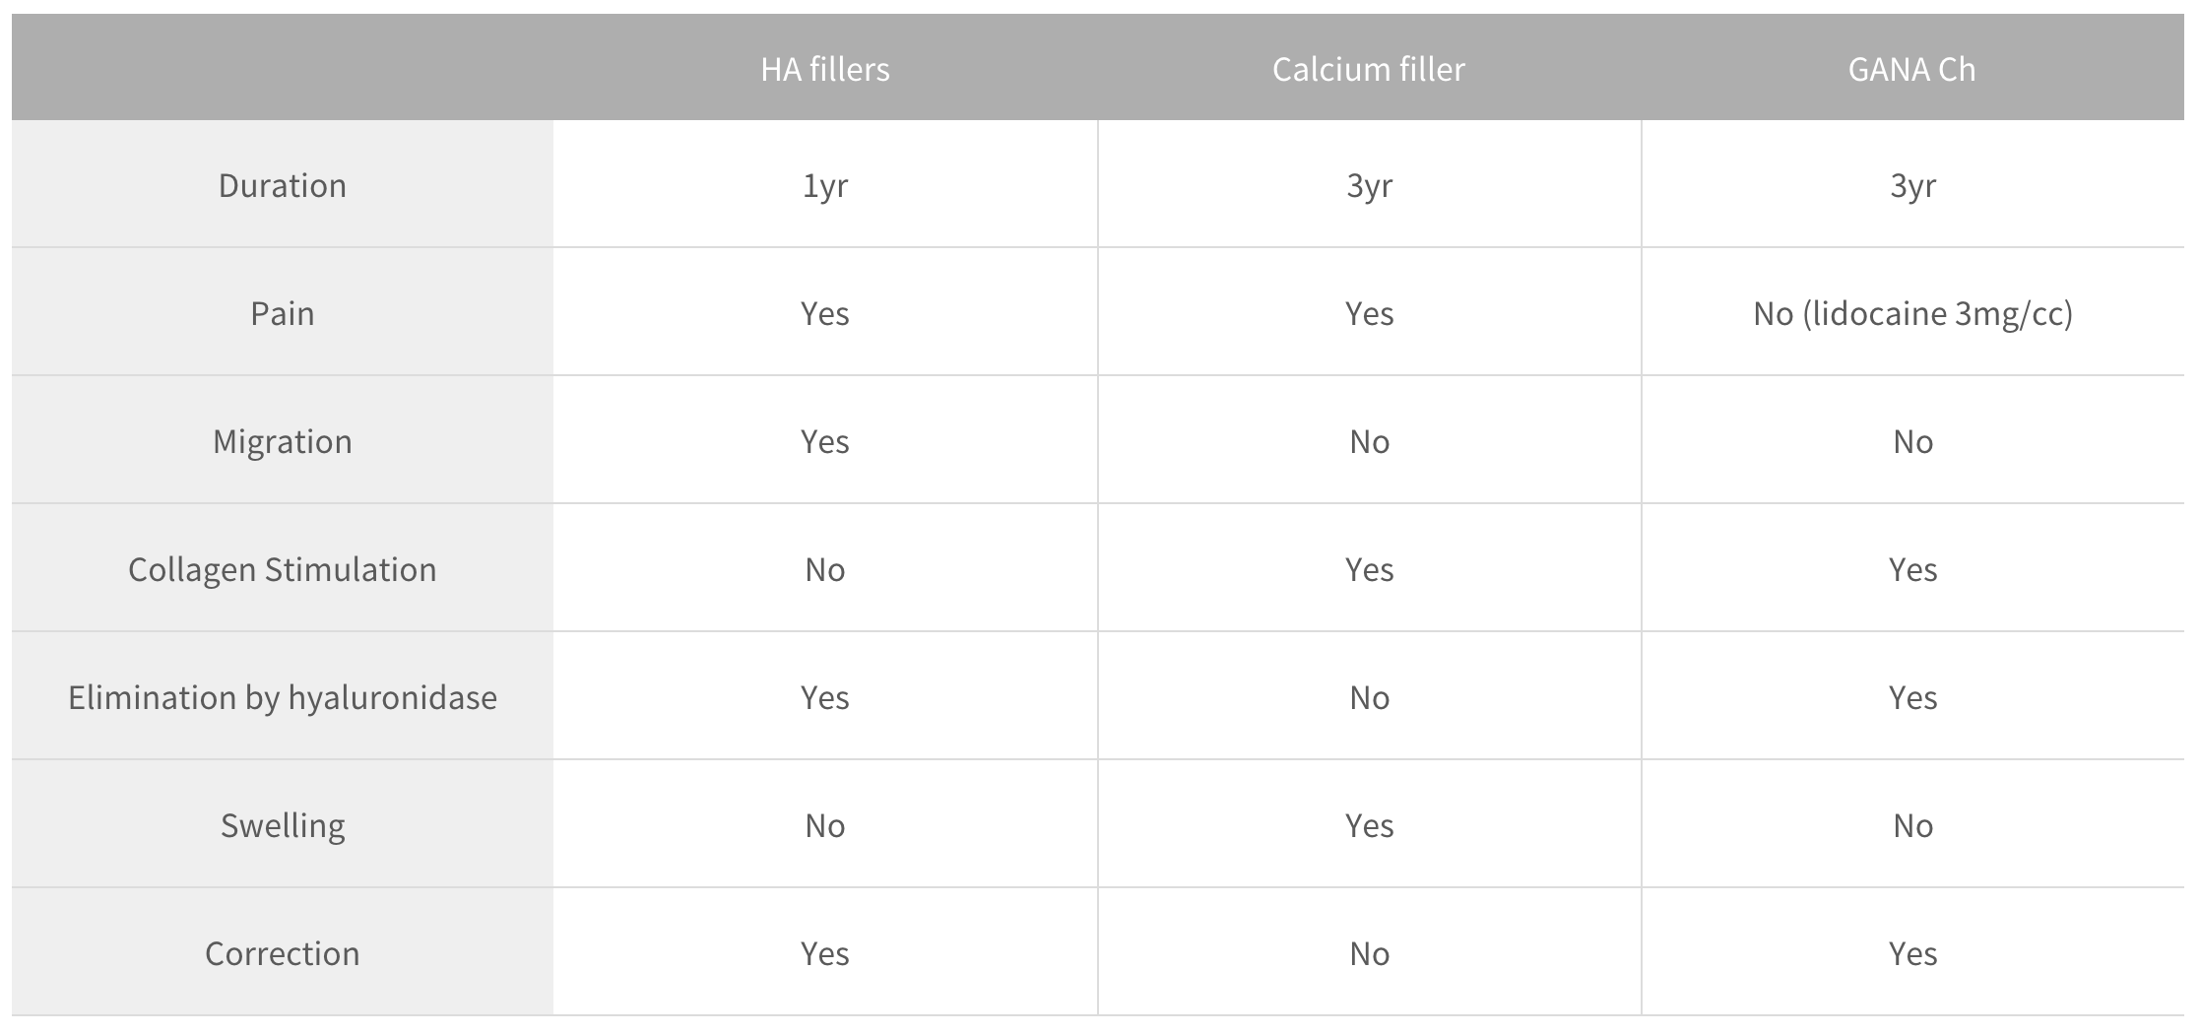The image size is (2200, 1034).
Task: Select the Swelling row label
Action: pyautogui.click(x=283, y=825)
